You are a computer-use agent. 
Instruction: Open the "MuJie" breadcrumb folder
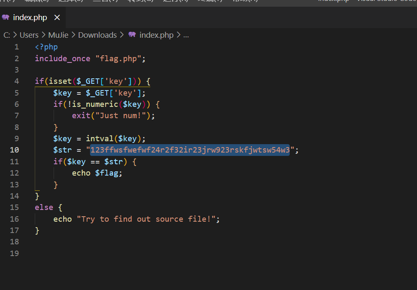pyautogui.click(x=58, y=35)
